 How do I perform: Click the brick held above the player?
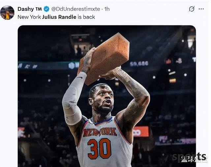(104, 58)
